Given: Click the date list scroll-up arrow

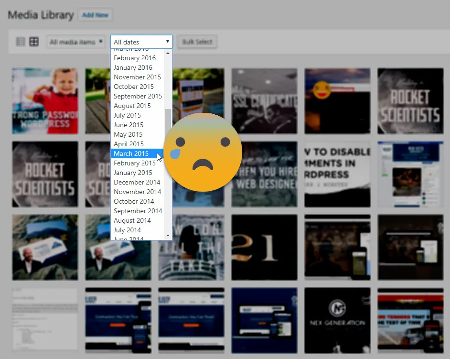Looking at the screenshot, I should pyautogui.click(x=168, y=53).
